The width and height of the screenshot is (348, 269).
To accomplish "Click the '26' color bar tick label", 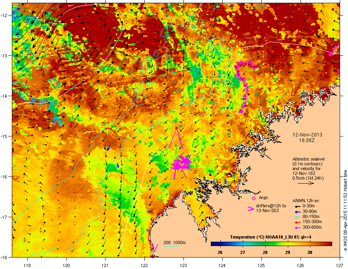I will click(x=220, y=252).
